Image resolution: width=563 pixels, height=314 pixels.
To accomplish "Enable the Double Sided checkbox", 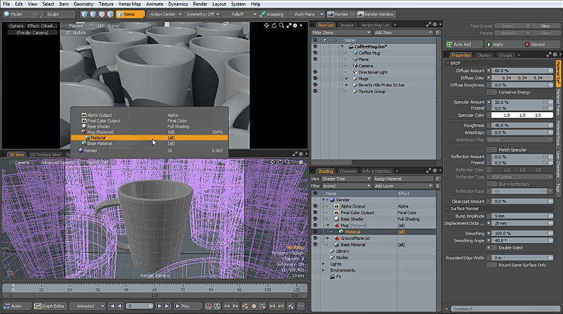I will (x=492, y=247).
